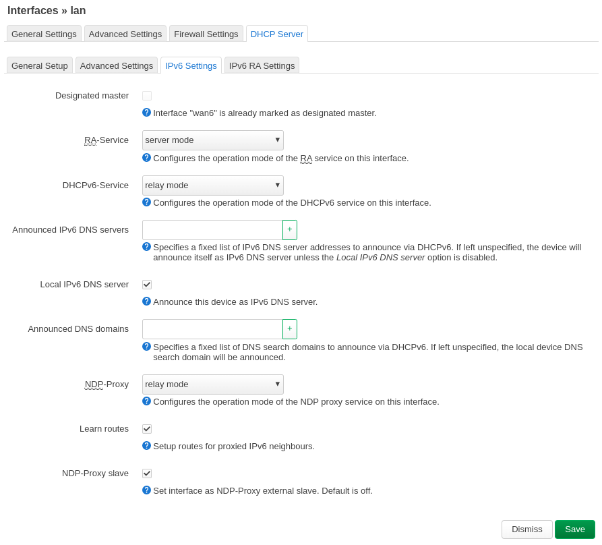Click the Save button

tap(575, 529)
